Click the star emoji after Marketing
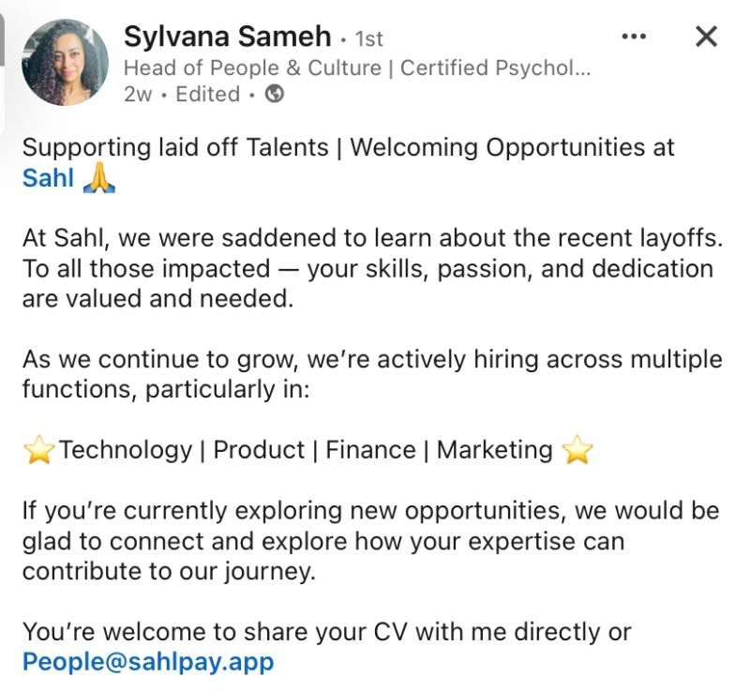The image size is (750, 691). tap(577, 451)
